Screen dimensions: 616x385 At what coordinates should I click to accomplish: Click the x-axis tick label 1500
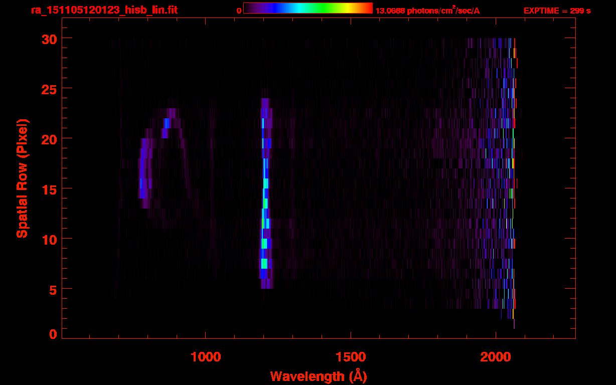tap(351, 357)
